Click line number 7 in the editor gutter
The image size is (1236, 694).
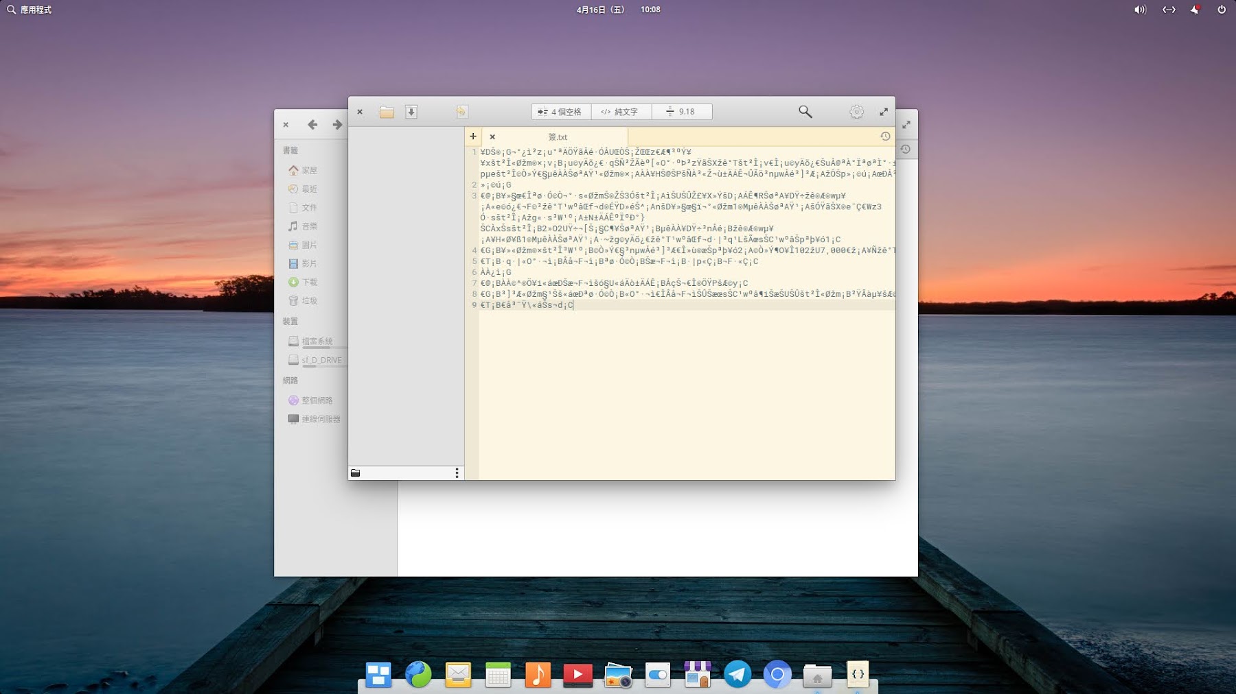474,283
